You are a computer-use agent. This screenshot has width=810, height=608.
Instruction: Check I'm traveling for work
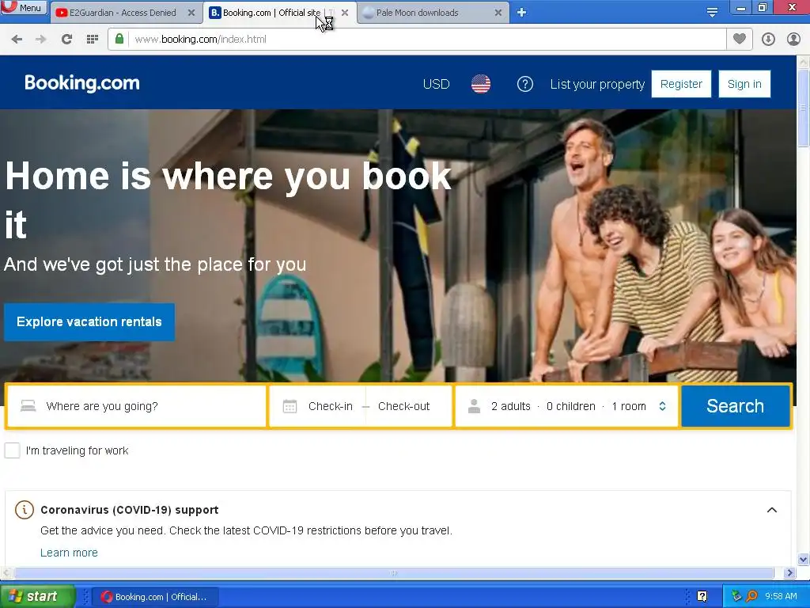tap(13, 450)
